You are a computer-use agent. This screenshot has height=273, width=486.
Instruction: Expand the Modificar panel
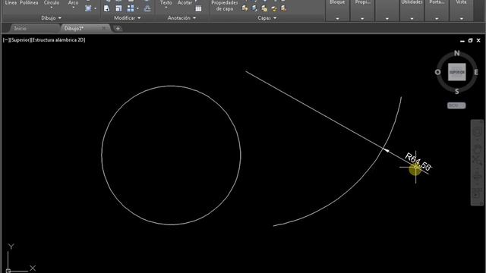click(127, 18)
